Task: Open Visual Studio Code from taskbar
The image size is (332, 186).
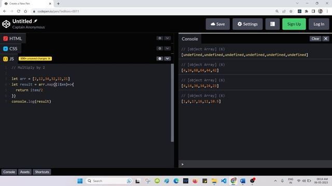Action: click(224, 181)
